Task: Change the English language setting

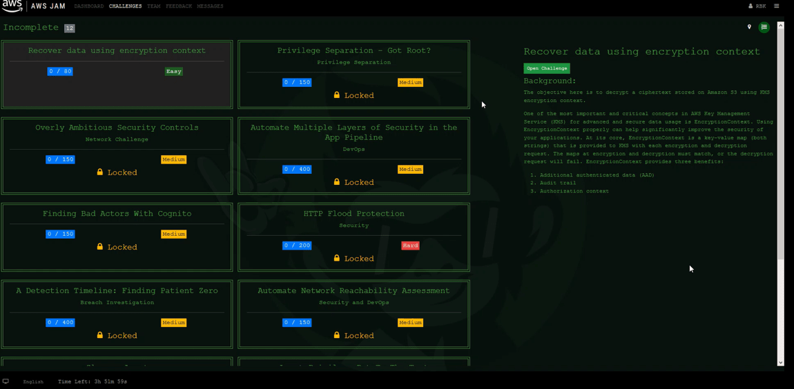Action: [33, 381]
